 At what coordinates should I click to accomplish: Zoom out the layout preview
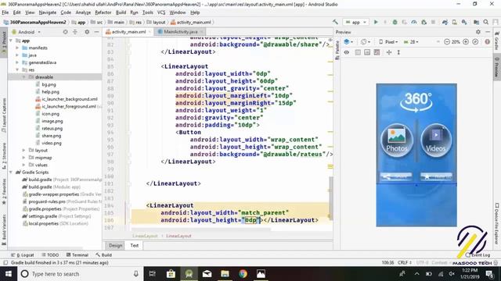pyautogui.click(x=447, y=41)
